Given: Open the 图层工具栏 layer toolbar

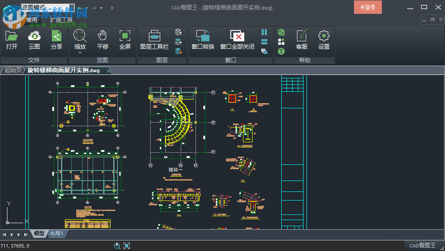Looking at the screenshot, I should [154, 39].
